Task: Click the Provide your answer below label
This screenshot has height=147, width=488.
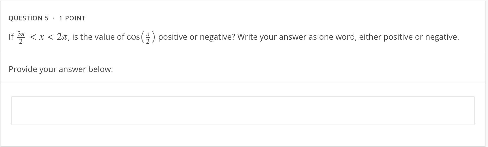Action: [61, 69]
